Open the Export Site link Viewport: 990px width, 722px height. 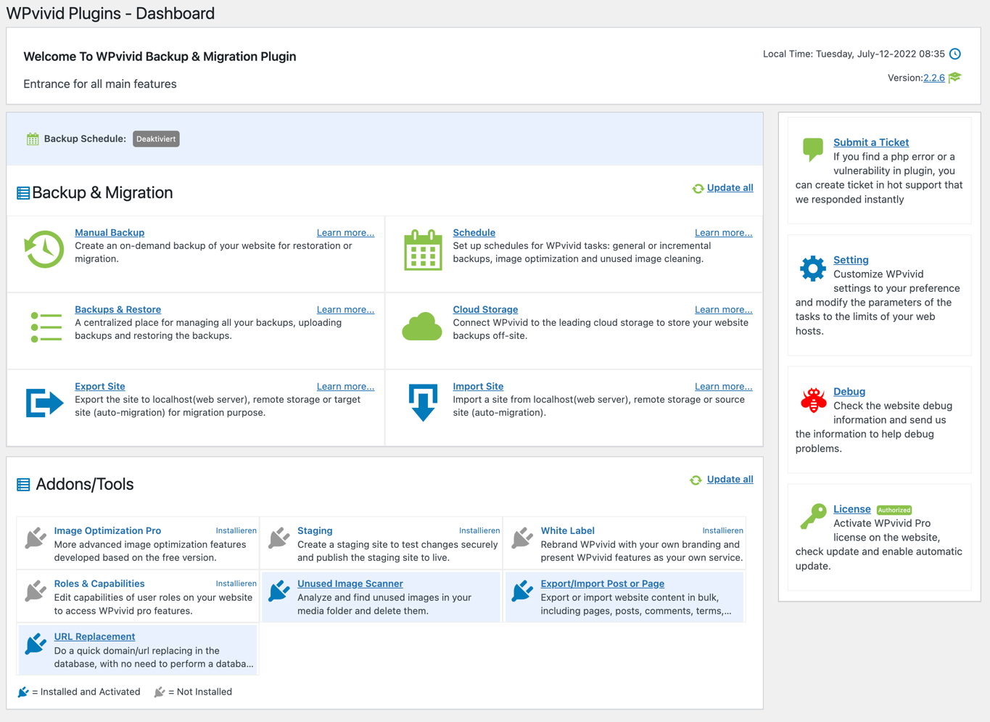point(99,386)
